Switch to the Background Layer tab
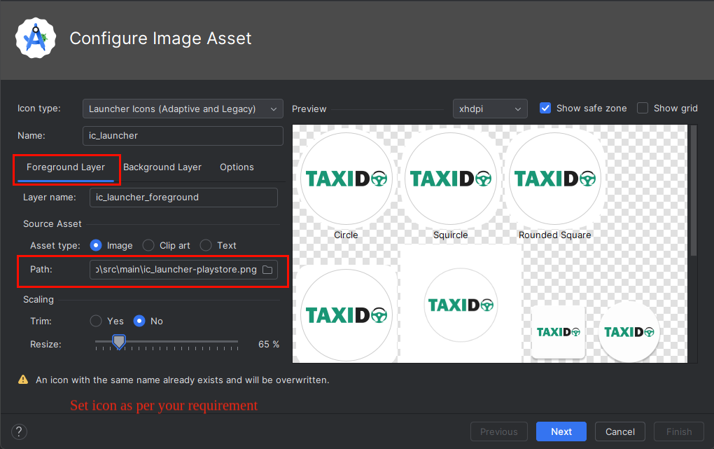714x449 pixels. pos(162,167)
